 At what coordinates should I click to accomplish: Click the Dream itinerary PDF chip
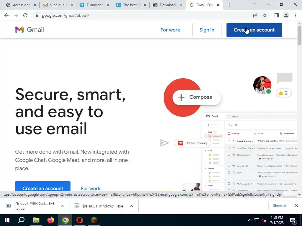point(192,143)
